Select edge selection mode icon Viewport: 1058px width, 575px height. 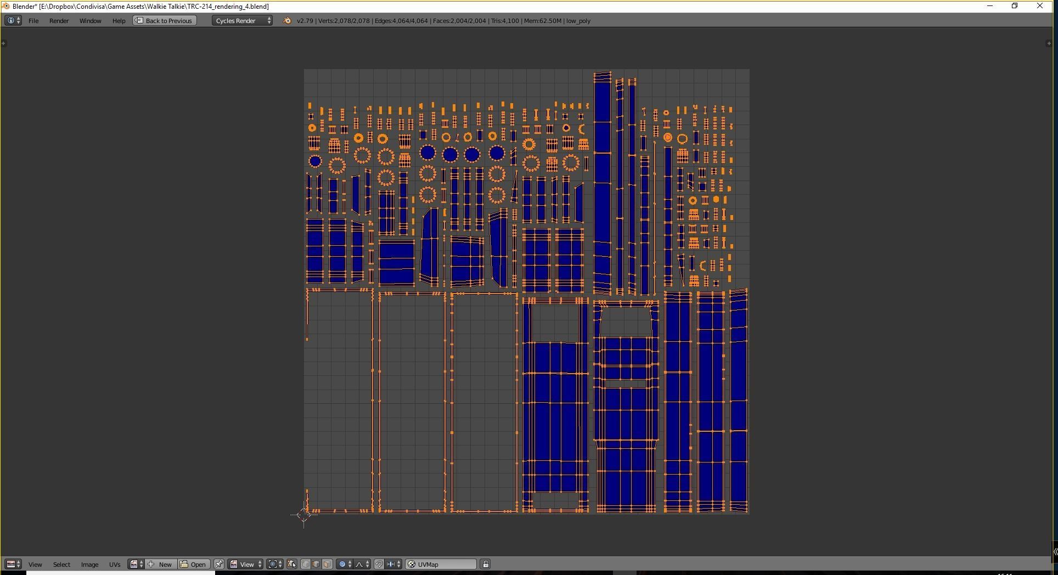pyautogui.click(x=316, y=564)
